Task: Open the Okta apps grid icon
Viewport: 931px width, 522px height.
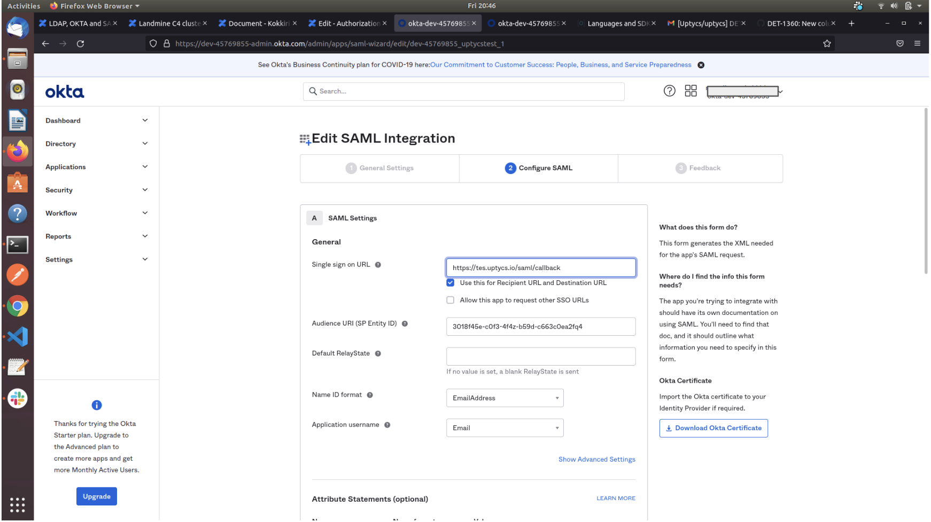Action: point(691,91)
